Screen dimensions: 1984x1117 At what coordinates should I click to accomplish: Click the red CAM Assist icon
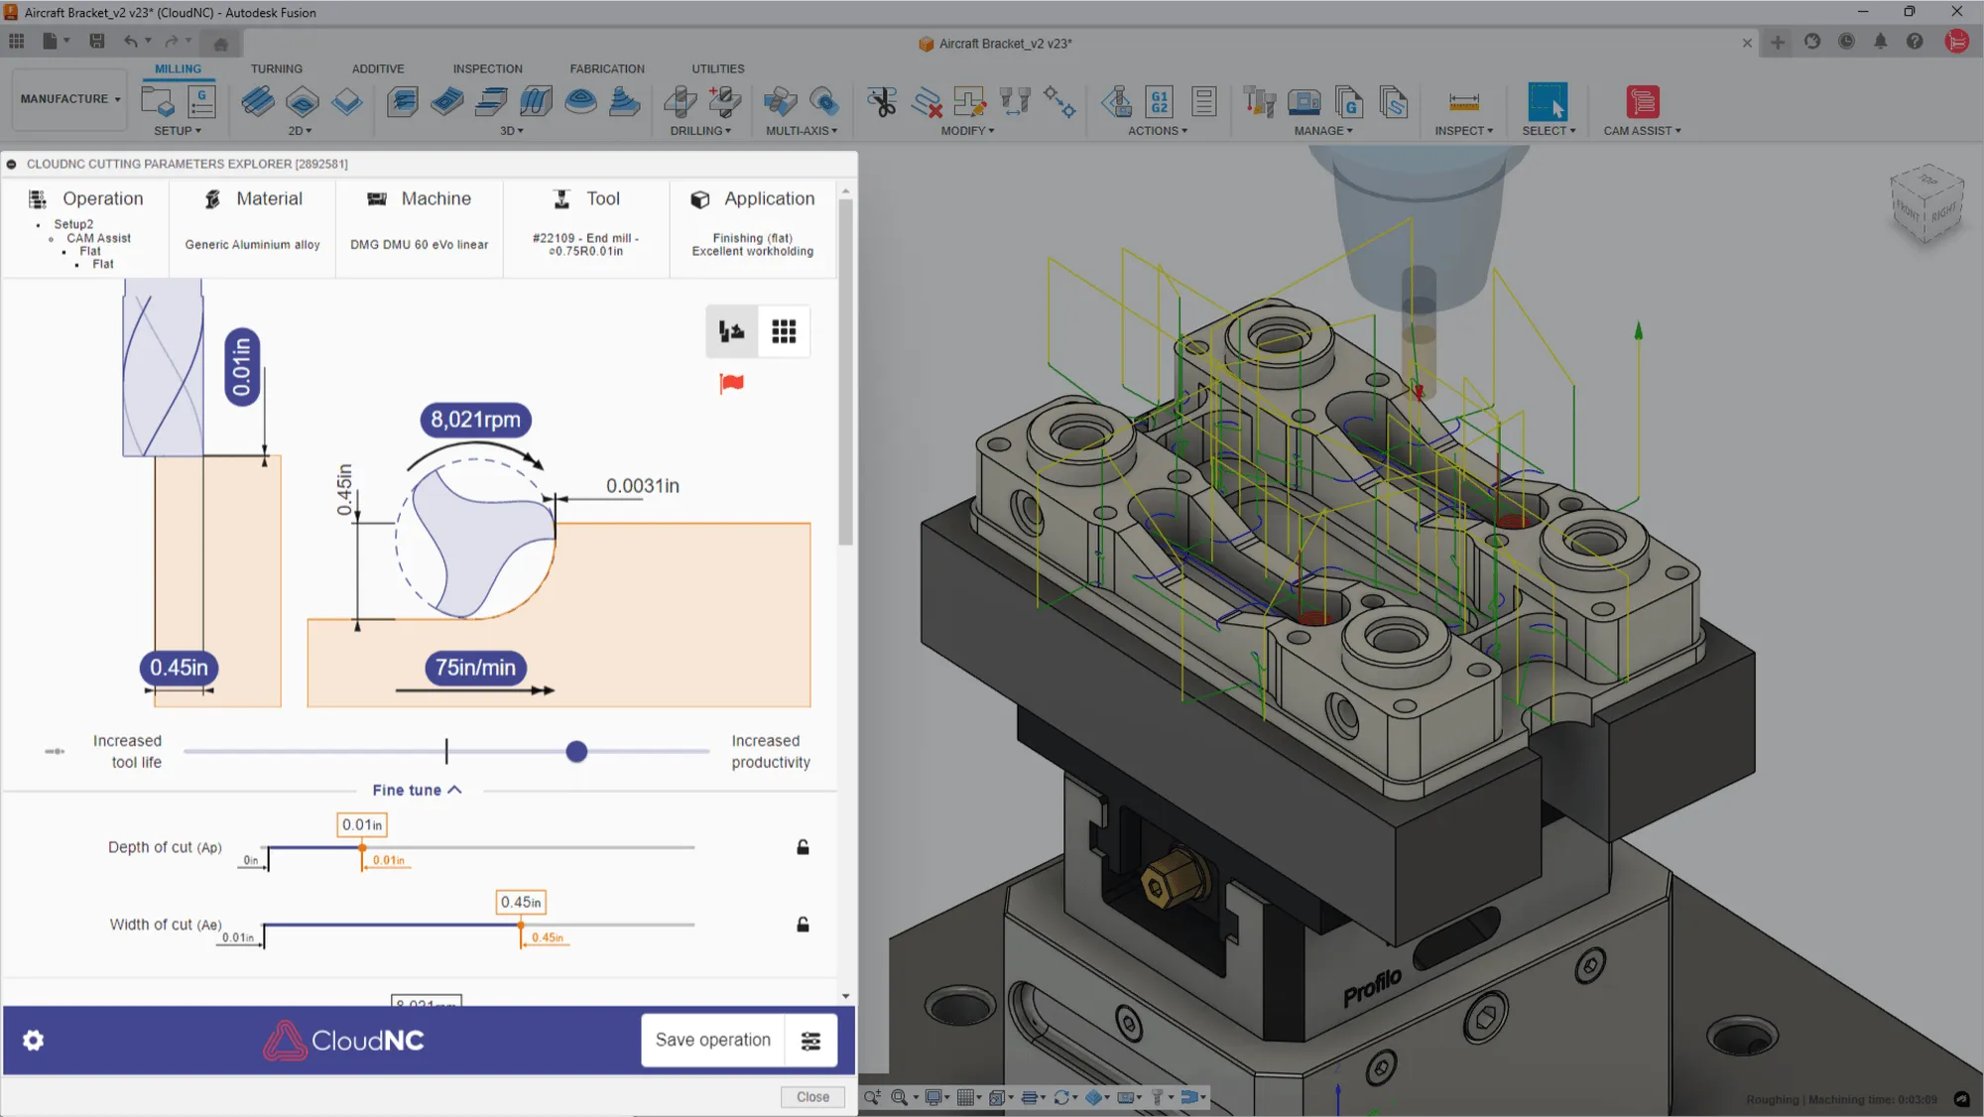[1642, 101]
